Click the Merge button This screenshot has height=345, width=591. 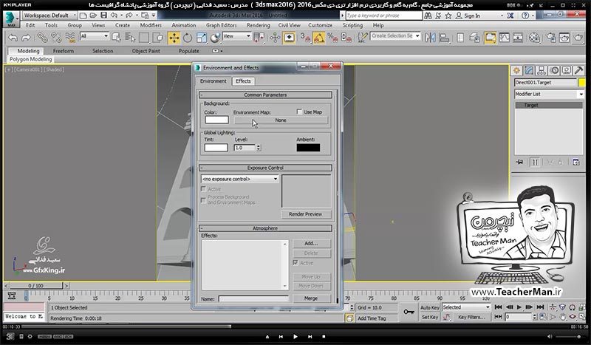311,298
